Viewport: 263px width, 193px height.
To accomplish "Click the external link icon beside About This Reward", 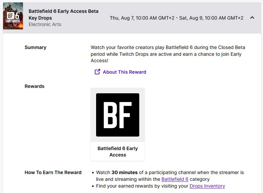I will click(97, 72).
